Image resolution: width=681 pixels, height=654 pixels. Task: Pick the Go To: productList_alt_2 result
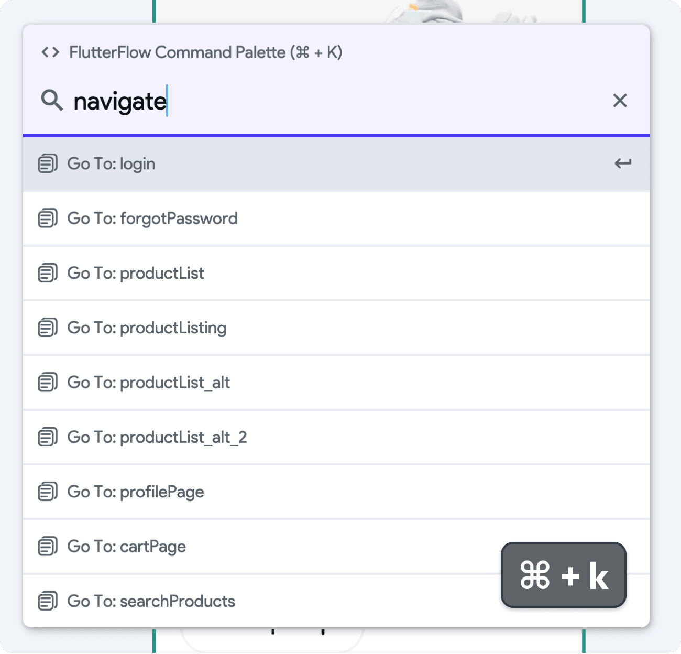[x=157, y=437]
